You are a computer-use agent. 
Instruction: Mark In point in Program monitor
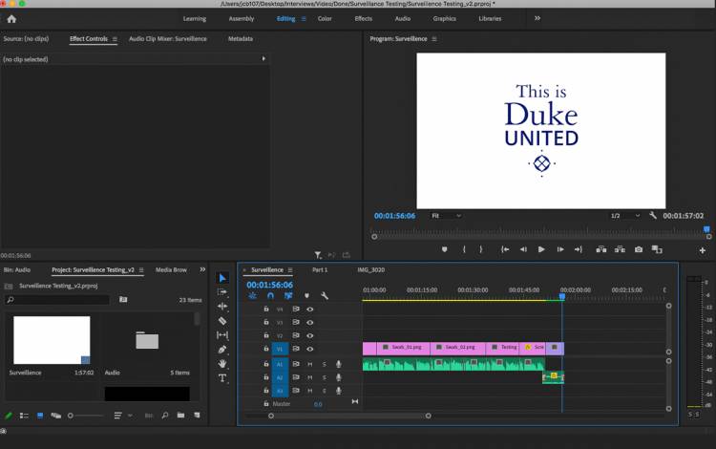coord(464,249)
